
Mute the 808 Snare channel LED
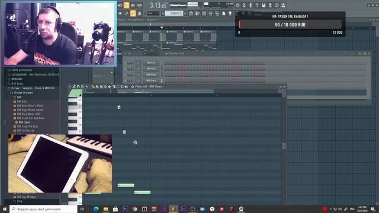[x=126, y=80]
